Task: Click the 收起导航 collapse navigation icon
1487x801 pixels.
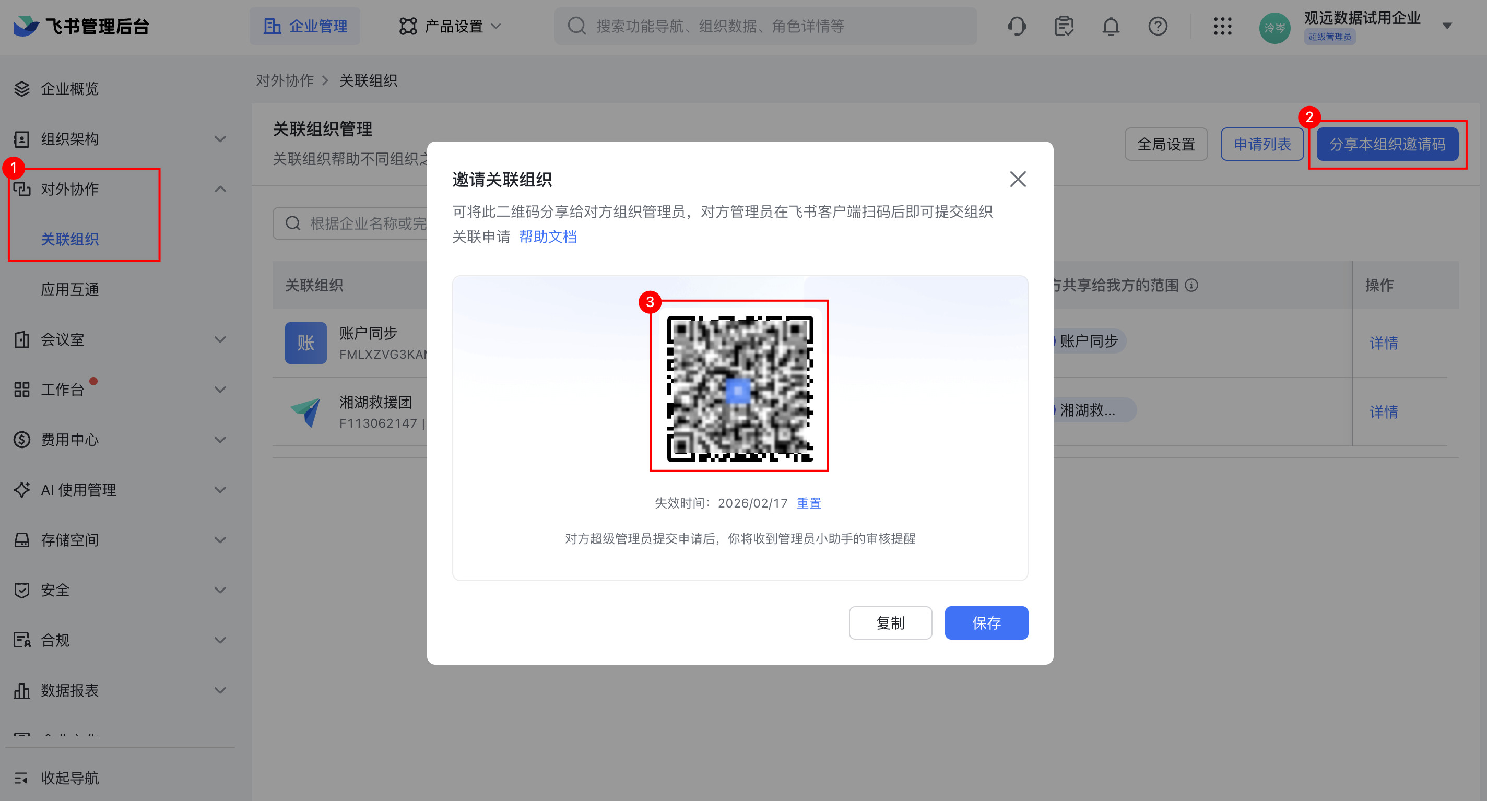Action: coord(21,778)
